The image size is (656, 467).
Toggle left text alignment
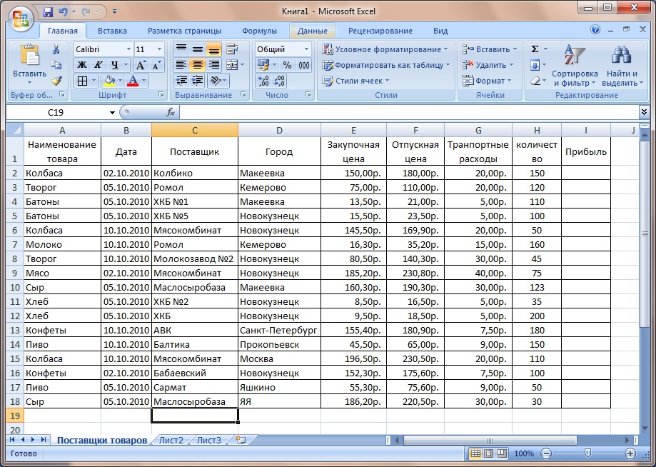point(181,65)
